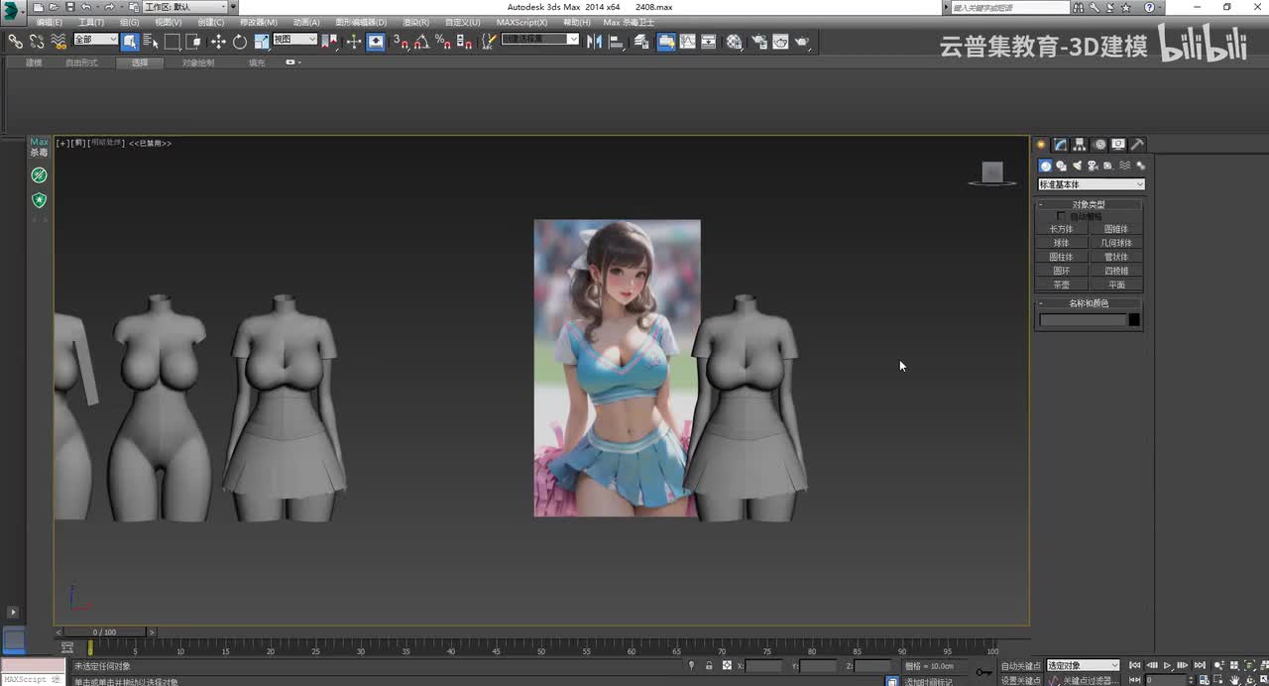Click the 长方体 box button
Screen dimensions: 1269x686
coord(1061,229)
